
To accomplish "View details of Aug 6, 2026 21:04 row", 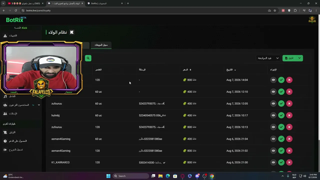I will 273,139.
